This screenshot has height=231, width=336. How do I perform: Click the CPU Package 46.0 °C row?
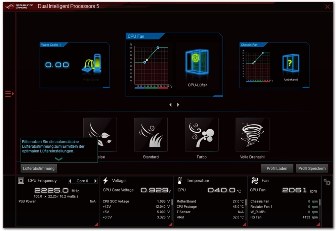coord(210,207)
